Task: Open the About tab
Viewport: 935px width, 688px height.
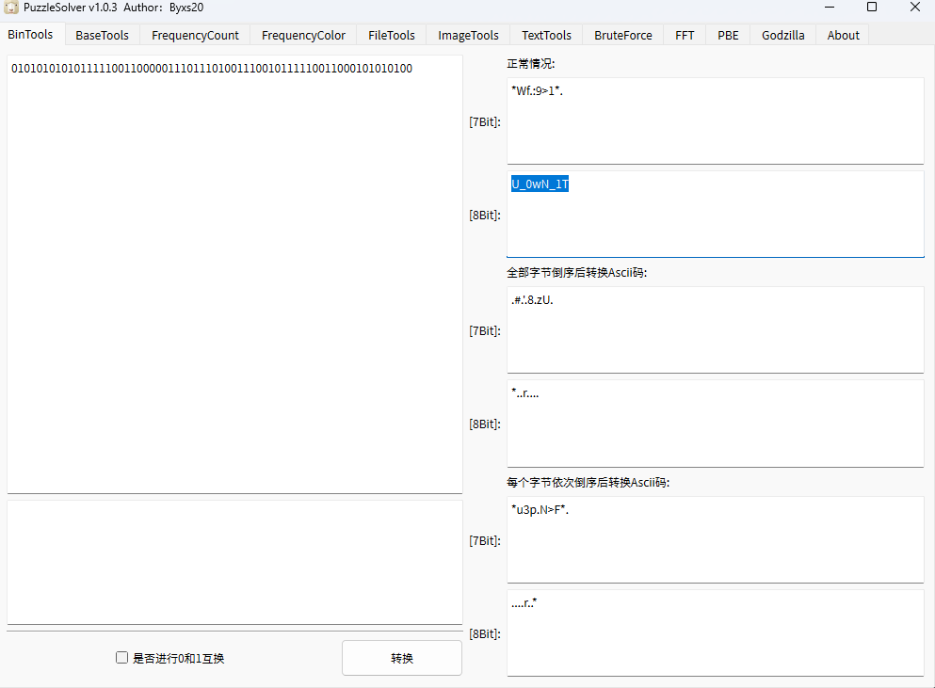Action: pyautogui.click(x=843, y=35)
